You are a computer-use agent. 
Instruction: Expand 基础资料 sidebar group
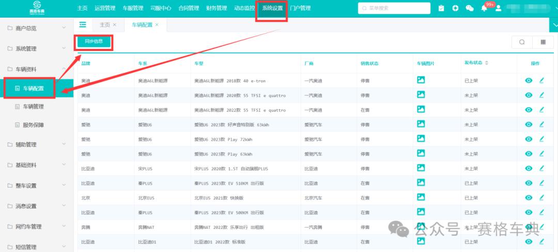[37, 165]
